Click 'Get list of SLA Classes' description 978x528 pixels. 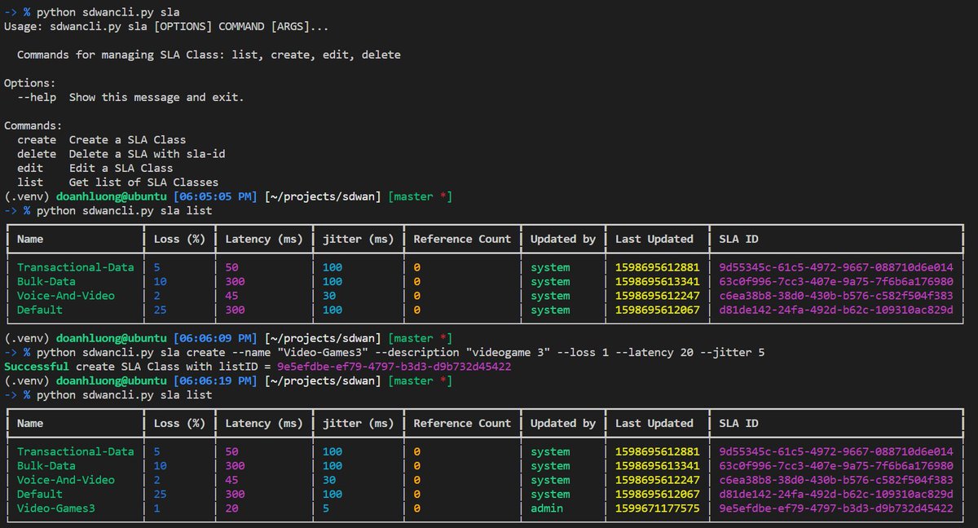143,183
